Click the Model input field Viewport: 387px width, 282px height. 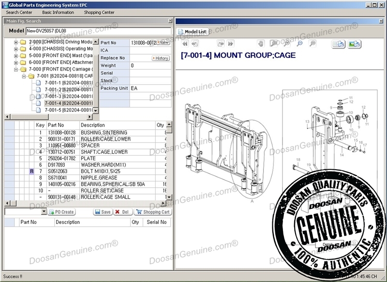[98, 31]
